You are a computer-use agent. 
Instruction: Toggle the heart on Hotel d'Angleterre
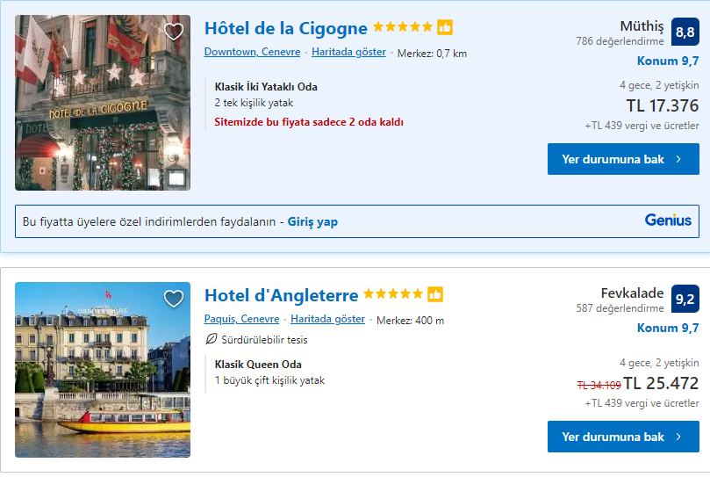coord(174,299)
